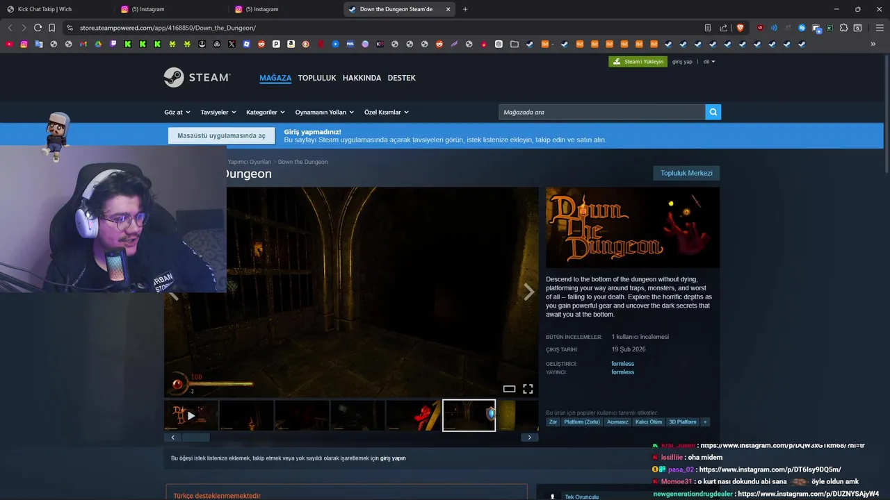The image size is (890, 500).
Task: Open the Instagram bookmark icon in bookmarks bar
Action: tap(24, 44)
